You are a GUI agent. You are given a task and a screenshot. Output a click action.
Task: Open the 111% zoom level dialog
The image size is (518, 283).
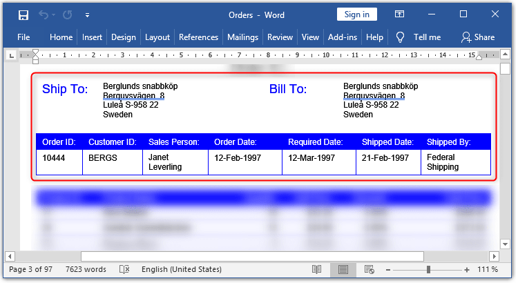pos(489,269)
